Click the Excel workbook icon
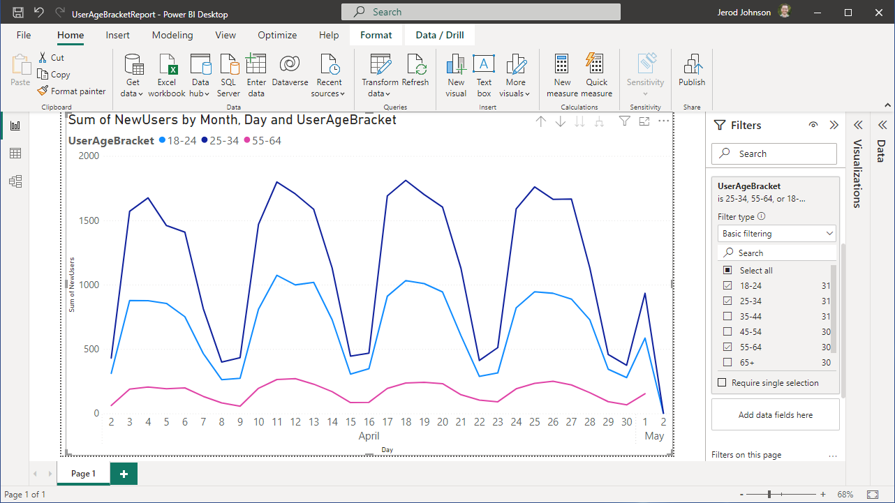Screen dimensions: 895x503 pyautogui.click(x=167, y=65)
